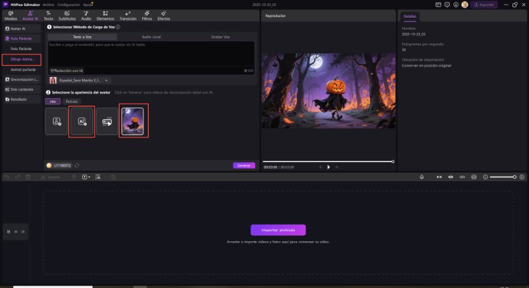The height and width of the screenshot is (288, 529).
Task: Click the AI text-to-avatar generation tile
Action: point(82,121)
